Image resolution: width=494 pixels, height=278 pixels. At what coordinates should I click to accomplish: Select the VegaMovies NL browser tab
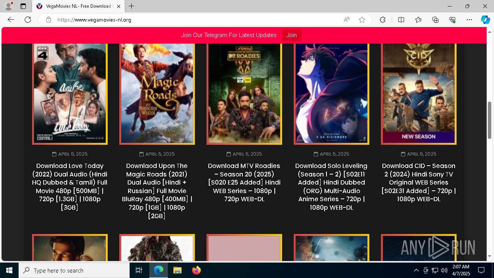pyautogui.click(x=79, y=6)
